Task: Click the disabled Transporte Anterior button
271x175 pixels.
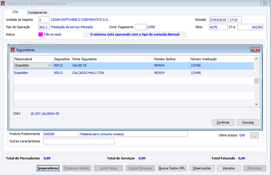Action: click(77, 168)
